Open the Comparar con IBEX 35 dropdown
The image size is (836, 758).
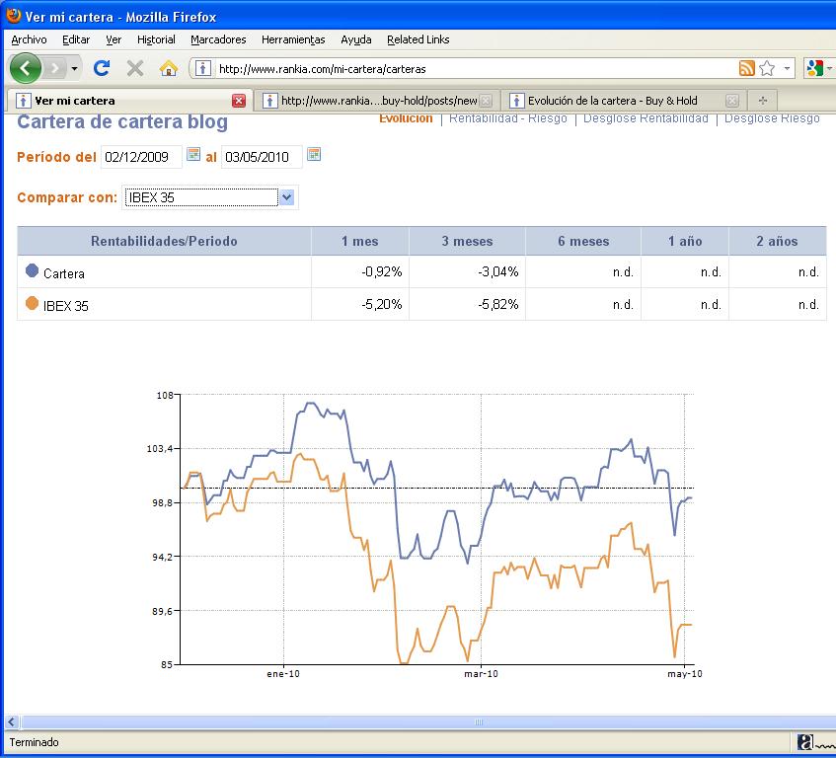coord(209,197)
